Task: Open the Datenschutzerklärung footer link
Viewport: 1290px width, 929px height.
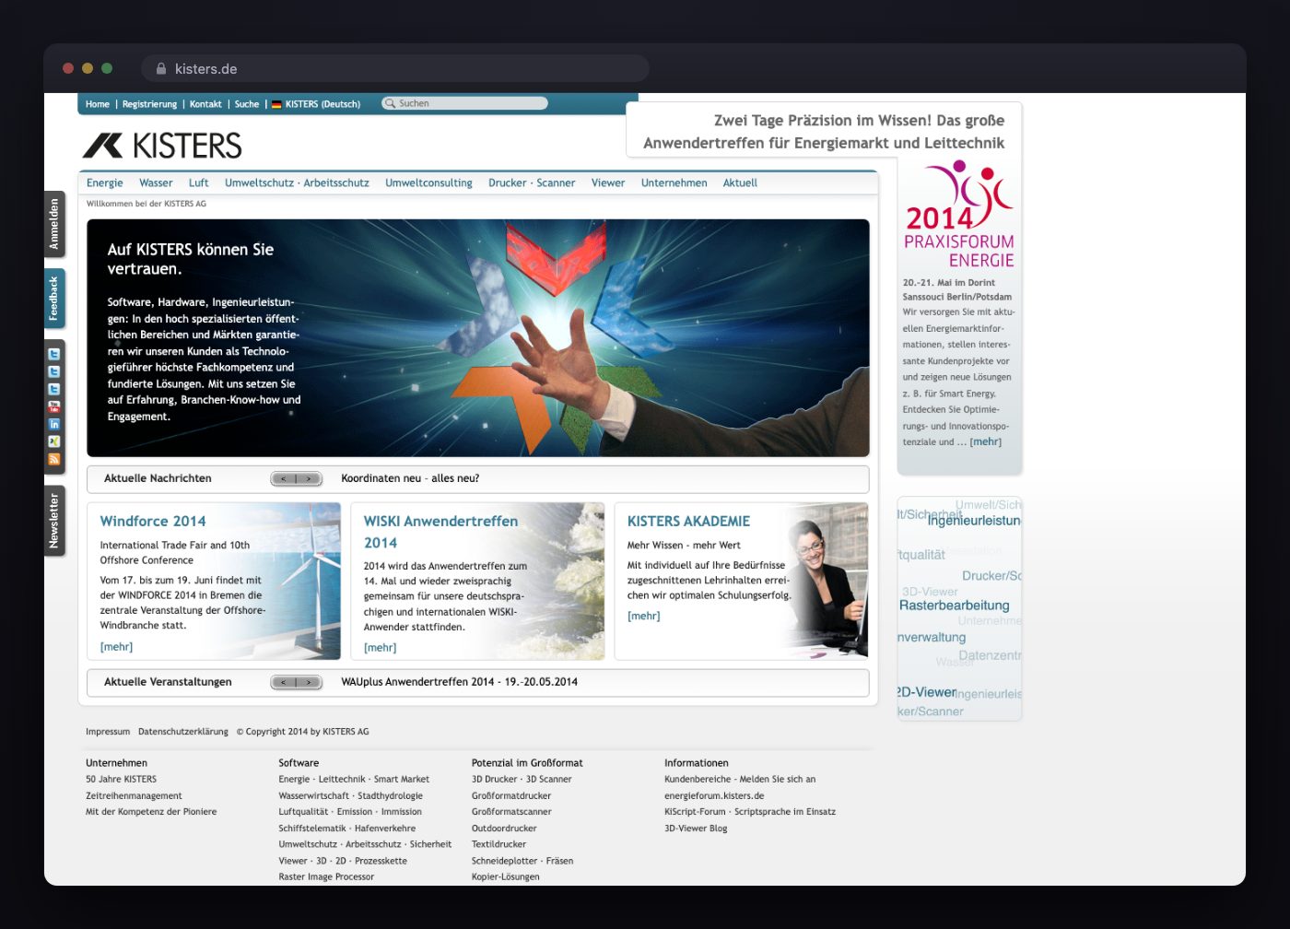Action: click(x=183, y=732)
